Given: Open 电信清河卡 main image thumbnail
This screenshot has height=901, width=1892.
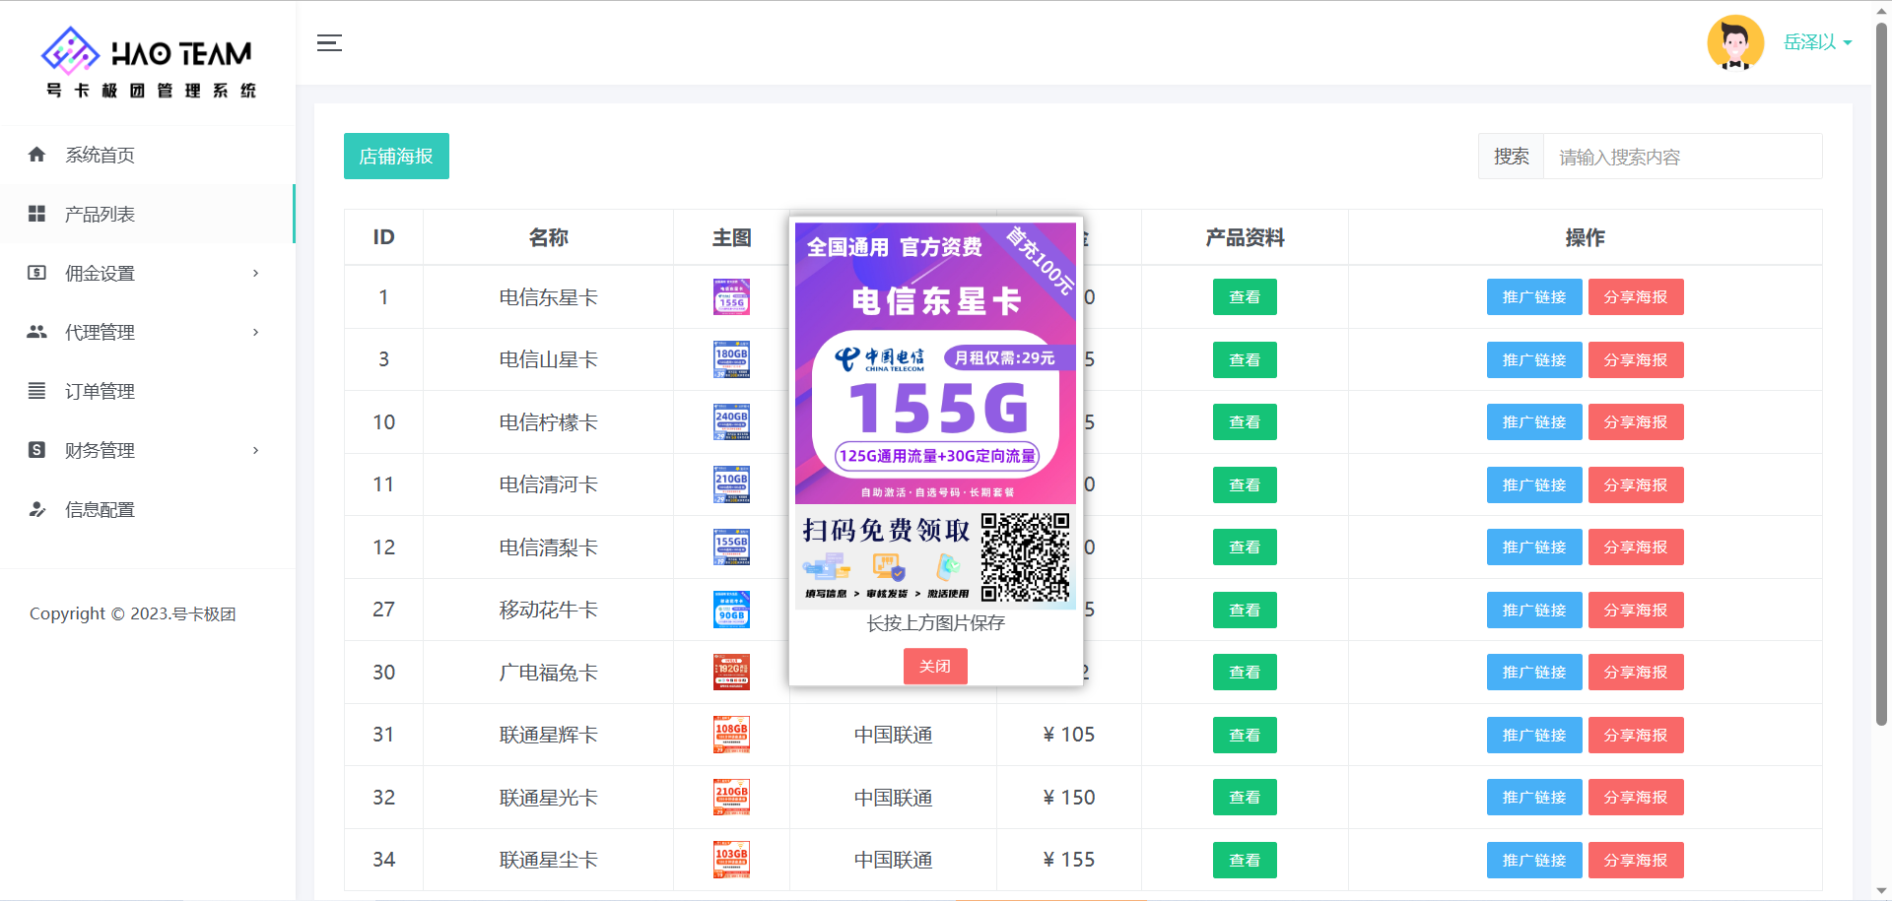Looking at the screenshot, I should pyautogui.click(x=731, y=484).
